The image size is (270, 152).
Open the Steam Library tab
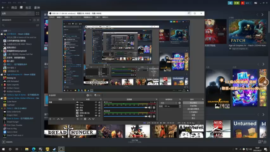(x=21, y=7)
